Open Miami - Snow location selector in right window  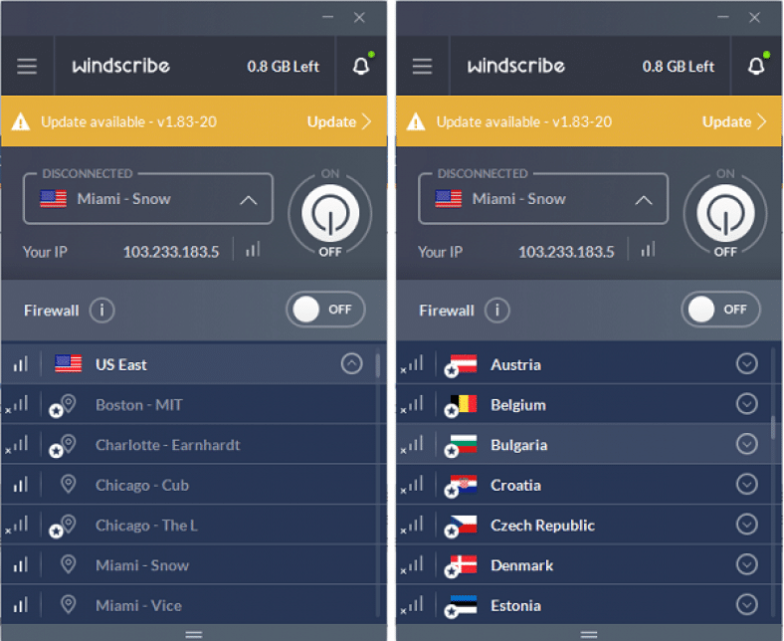click(543, 199)
